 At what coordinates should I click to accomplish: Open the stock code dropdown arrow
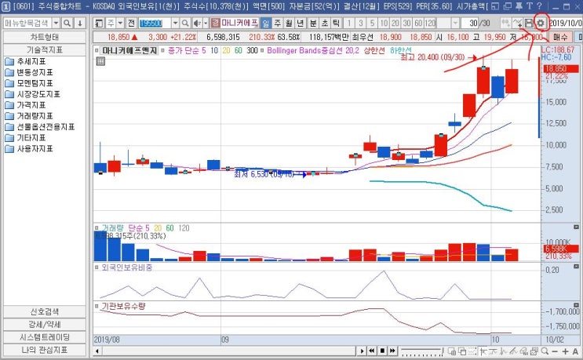[175, 24]
